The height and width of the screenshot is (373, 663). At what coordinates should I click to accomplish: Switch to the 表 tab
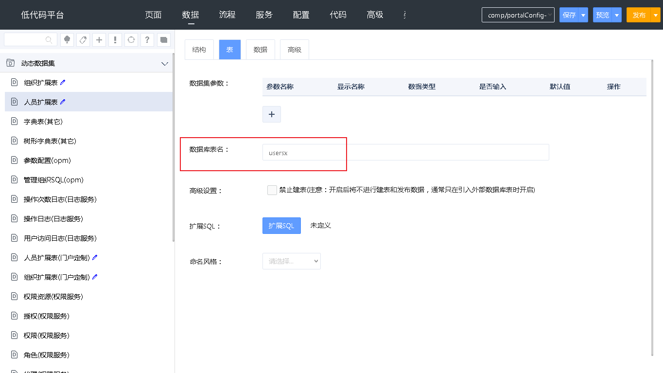(x=230, y=50)
